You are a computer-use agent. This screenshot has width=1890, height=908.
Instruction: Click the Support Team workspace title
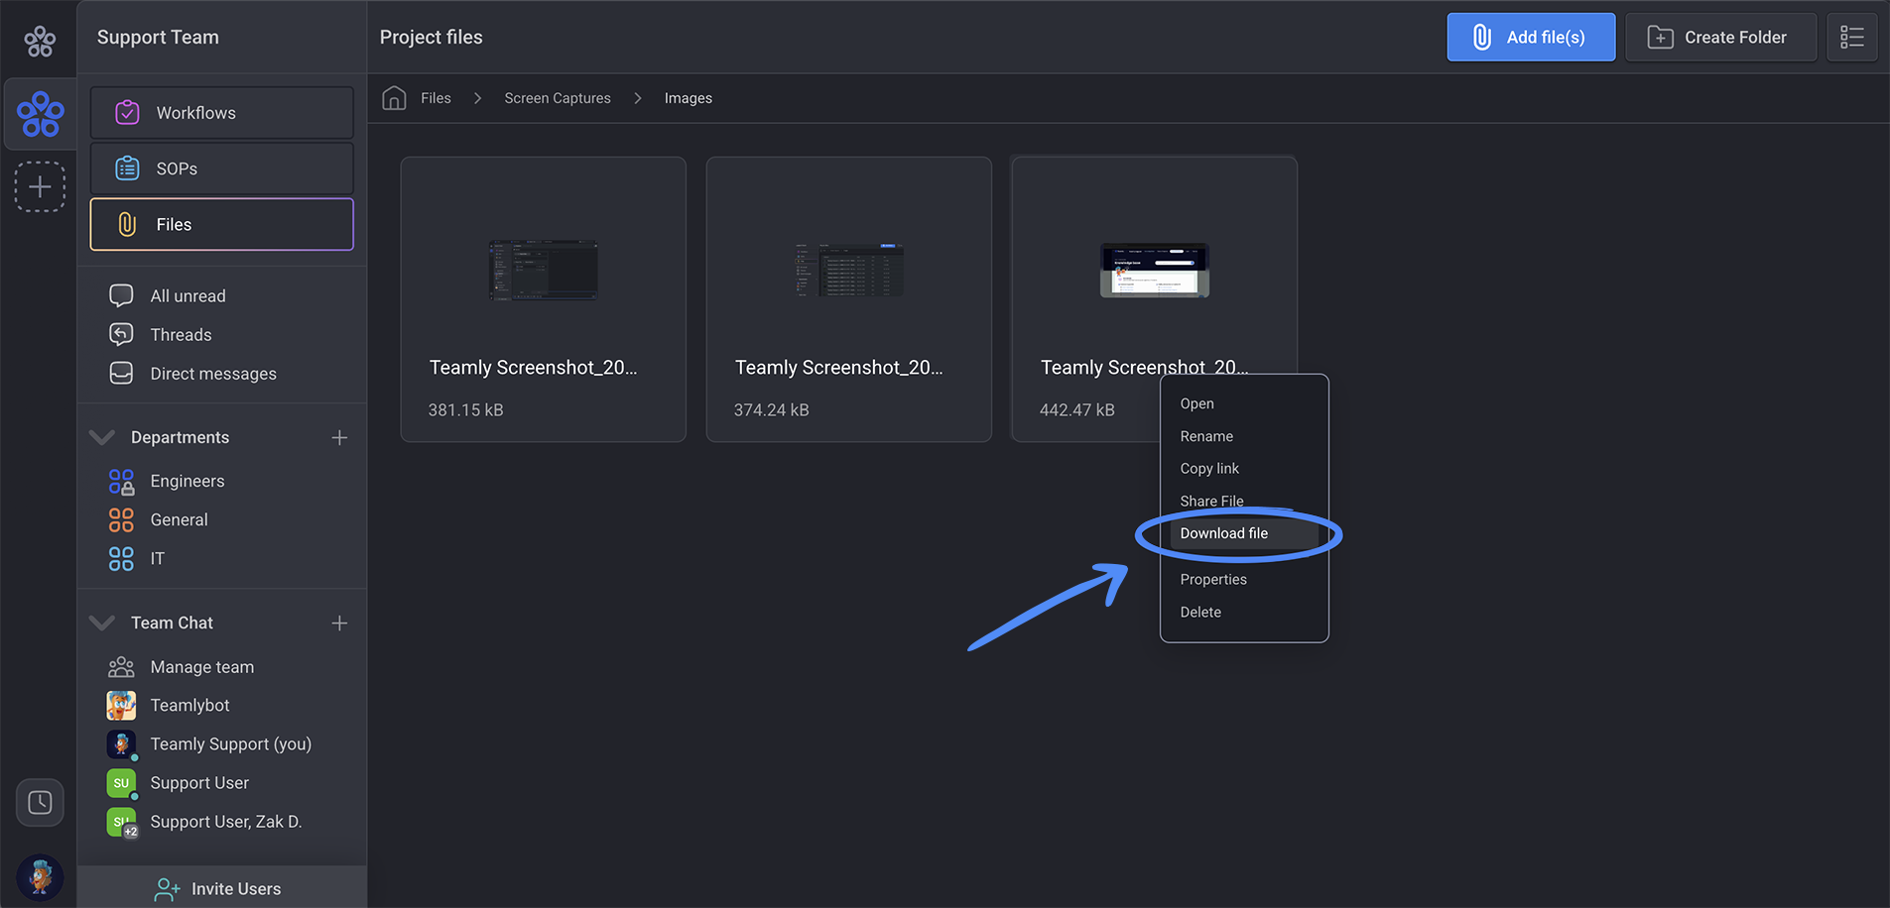(158, 38)
